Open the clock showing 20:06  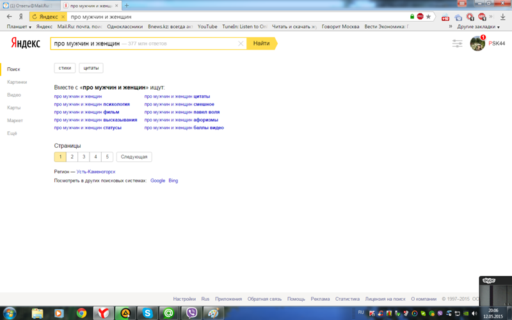(493, 310)
